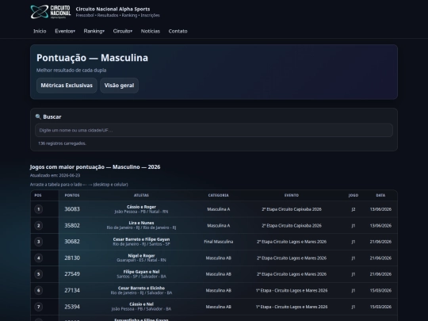Click the Jogos com maior pontuação heading
The width and height of the screenshot is (428, 321).
(x=95, y=166)
